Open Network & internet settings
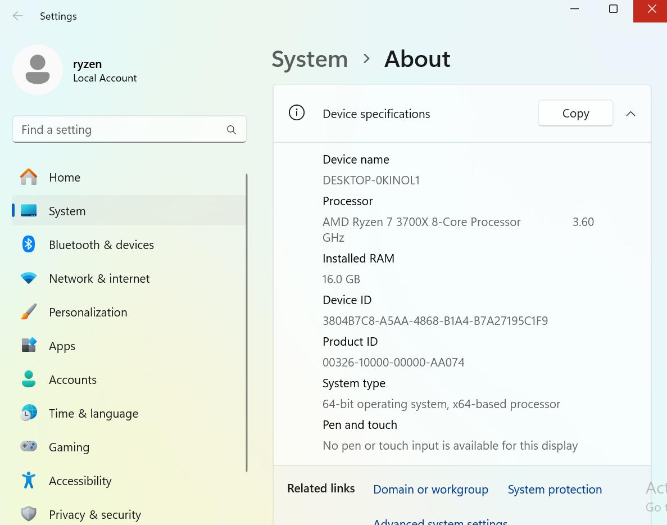This screenshot has width=667, height=525. [129, 278]
